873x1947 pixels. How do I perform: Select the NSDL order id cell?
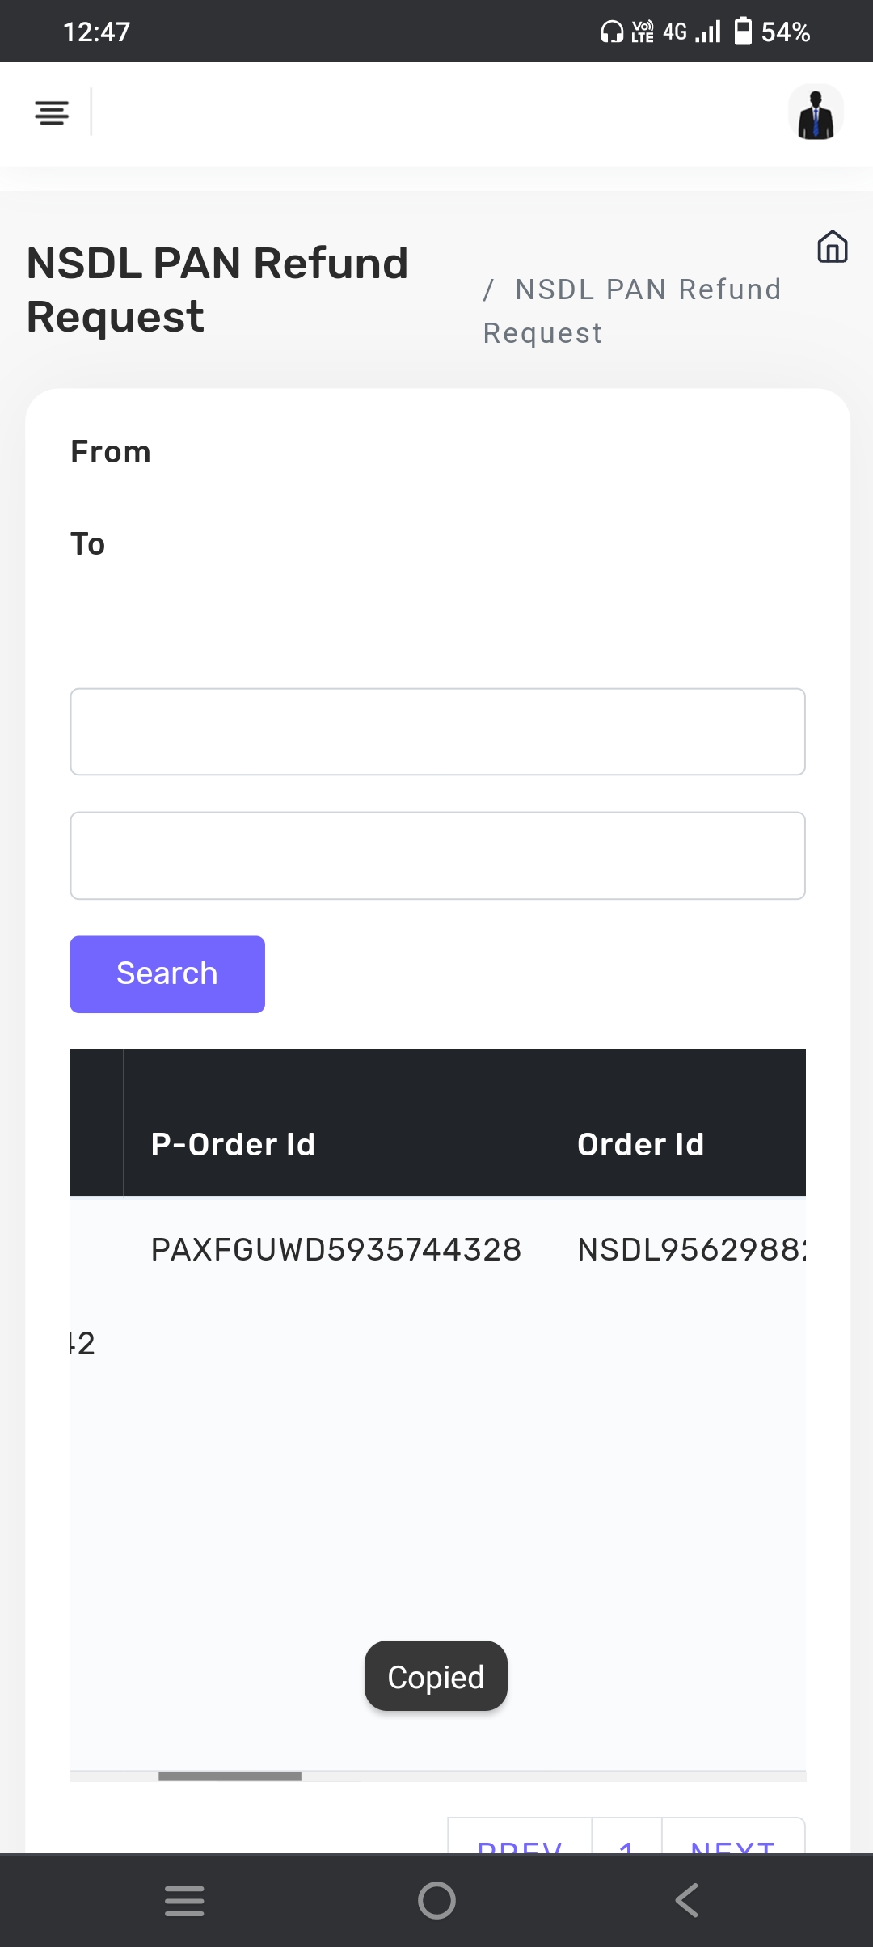point(691,1249)
